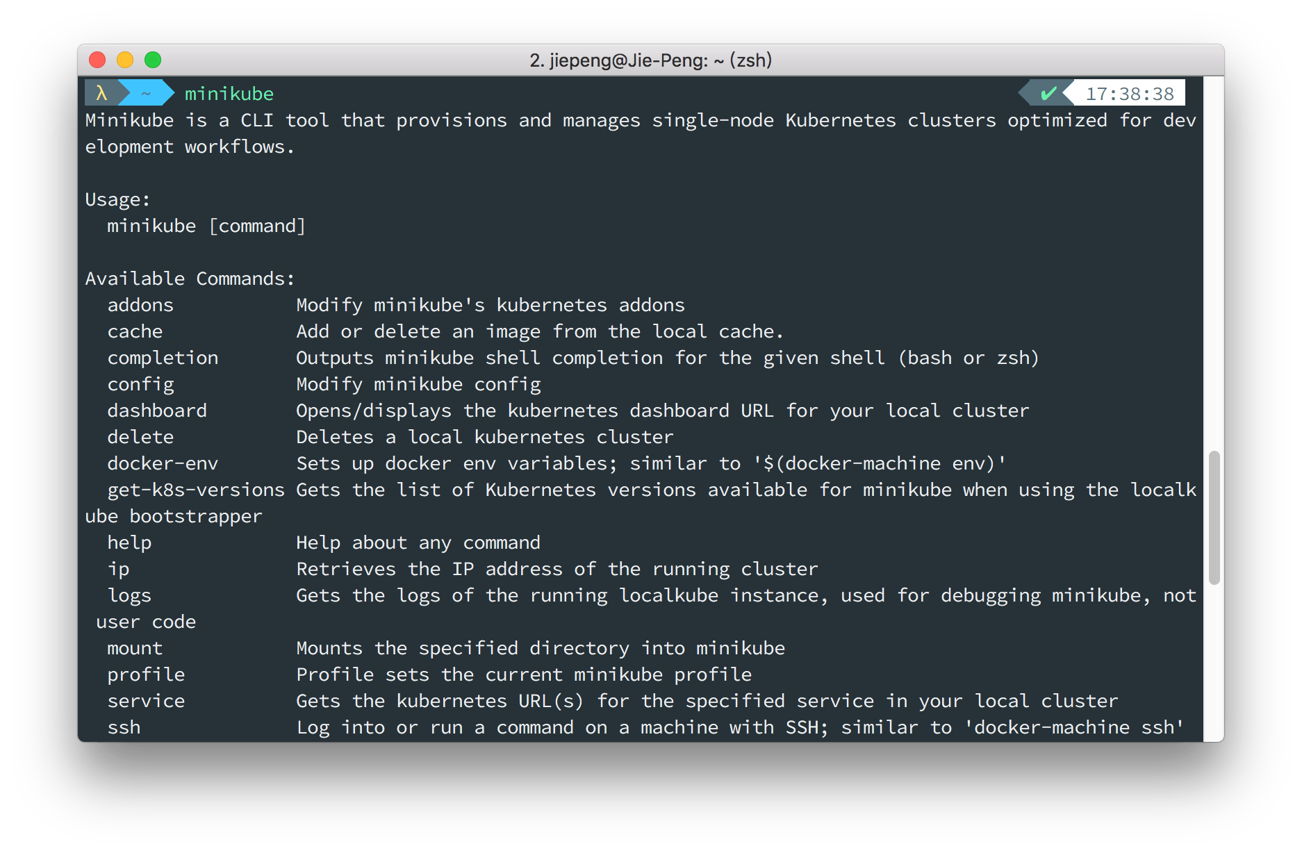
Task: Click 'Help about any command' description
Action: point(418,543)
